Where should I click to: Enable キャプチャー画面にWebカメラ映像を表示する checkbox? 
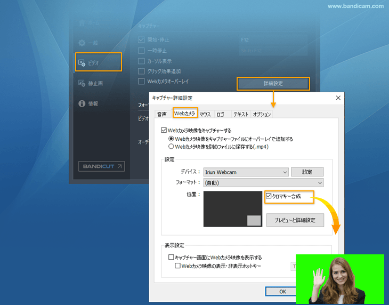click(171, 257)
